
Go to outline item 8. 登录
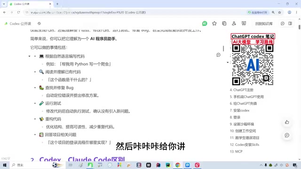235,117
